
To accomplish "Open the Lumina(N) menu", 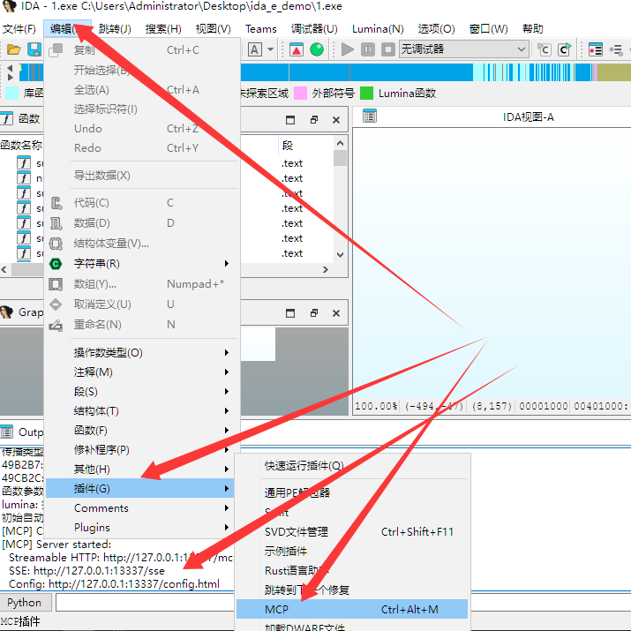I will 378,29.
